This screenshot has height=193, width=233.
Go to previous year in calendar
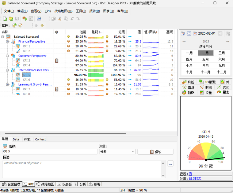184,42
